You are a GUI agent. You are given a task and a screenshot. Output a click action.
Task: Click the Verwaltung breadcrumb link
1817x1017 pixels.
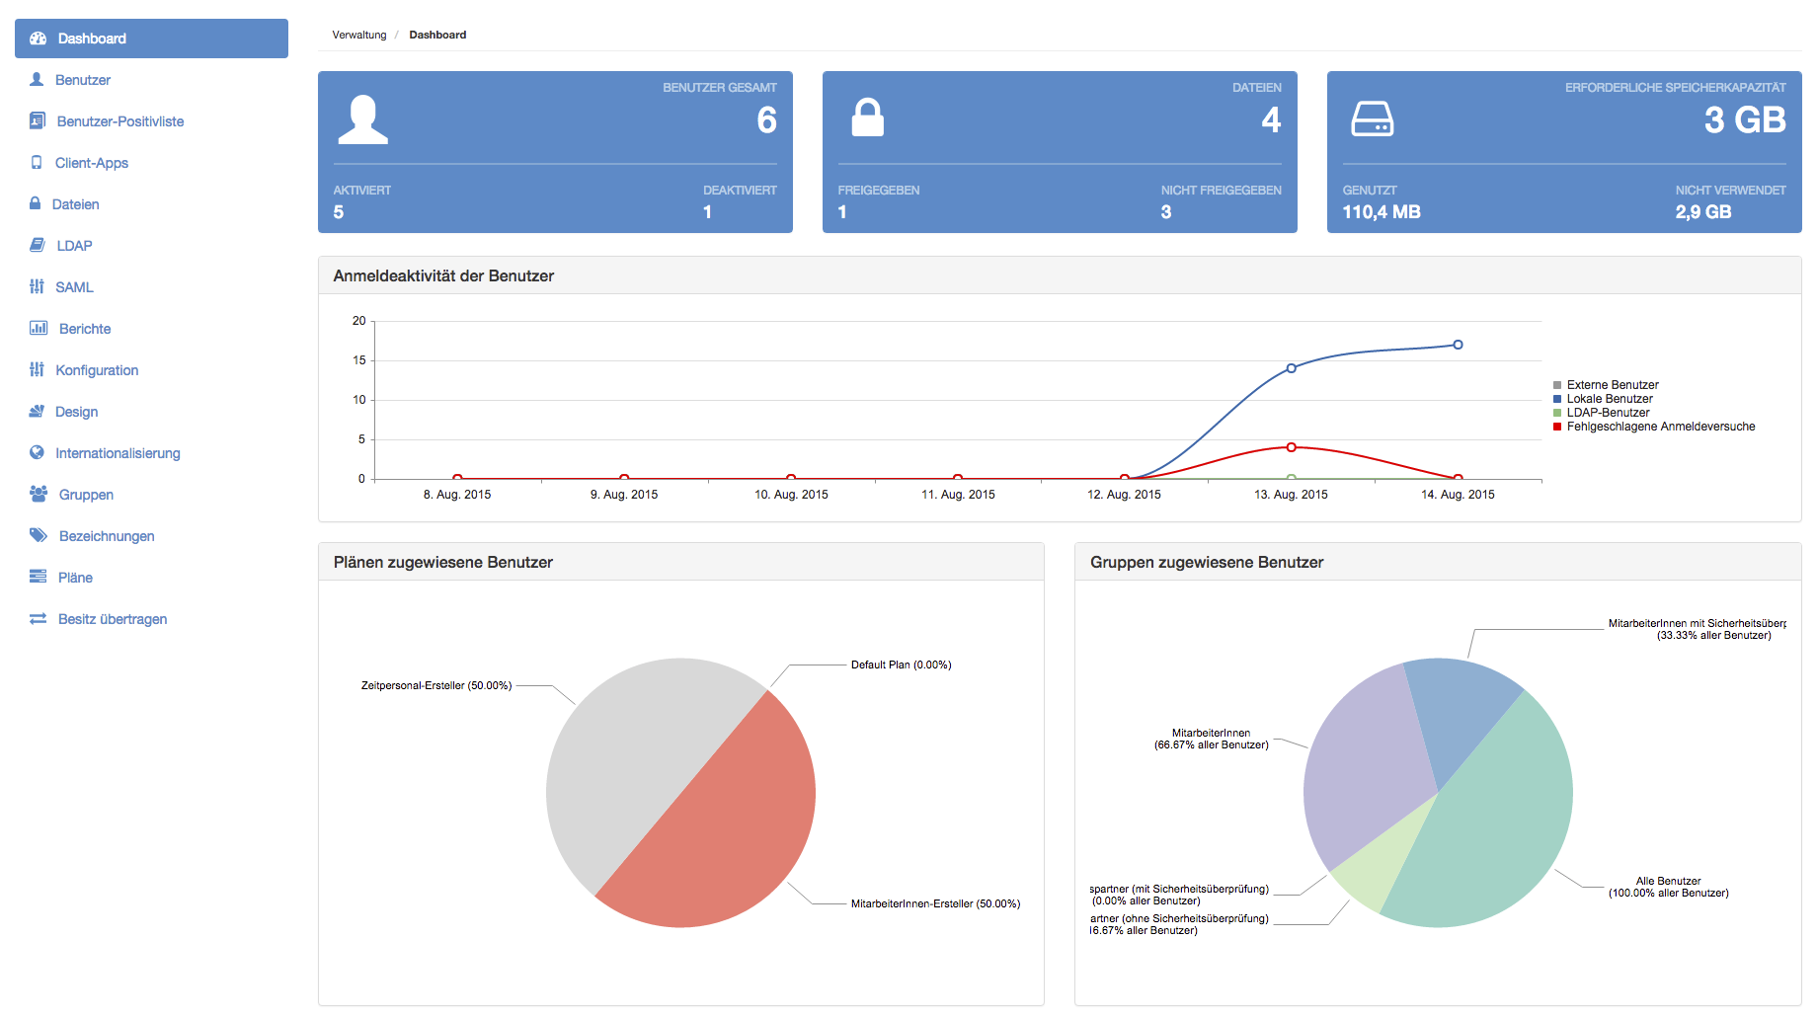[x=359, y=35]
